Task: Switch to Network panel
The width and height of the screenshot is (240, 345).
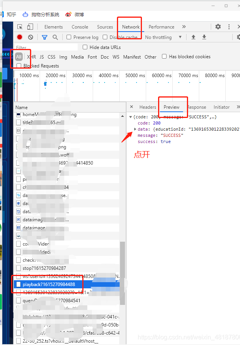Action: tap(131, 27)
